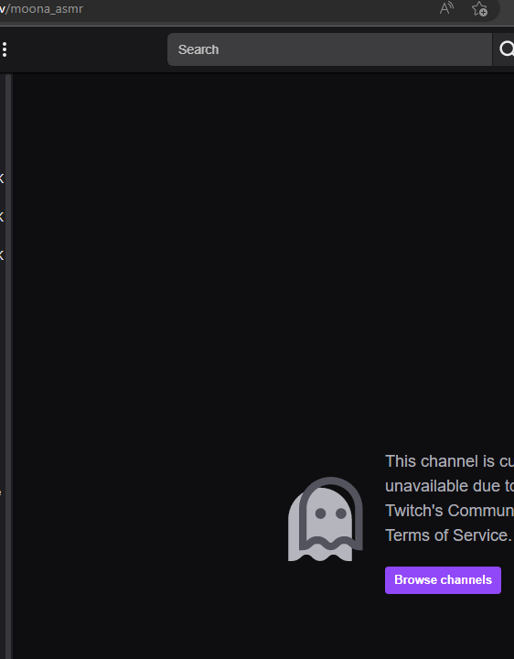Click the ghost icon on unavailable page
The height and width of the screenshot is (659, 514).
coord(325,519)
